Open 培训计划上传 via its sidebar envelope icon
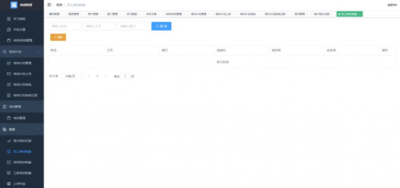Viewport: 400px width, 188px height. tap(8, 74)
